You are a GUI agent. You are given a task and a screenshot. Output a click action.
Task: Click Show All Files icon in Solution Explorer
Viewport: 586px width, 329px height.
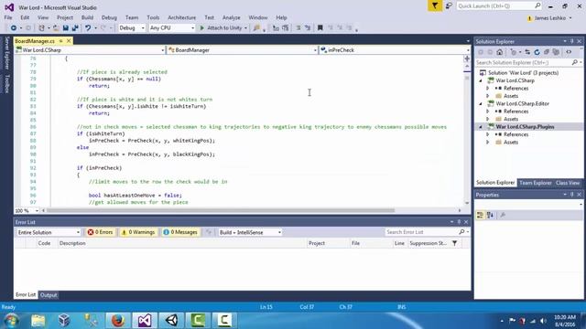point(556,52)
